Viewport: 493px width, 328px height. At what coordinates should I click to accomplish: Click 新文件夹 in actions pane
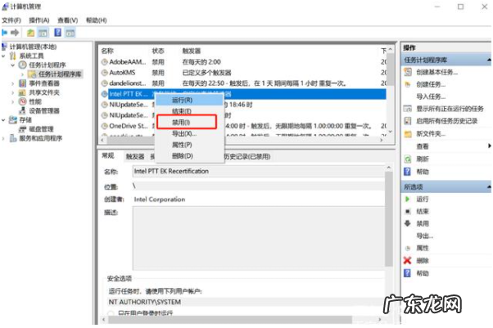pyautogui.click(x=431, y=134)
